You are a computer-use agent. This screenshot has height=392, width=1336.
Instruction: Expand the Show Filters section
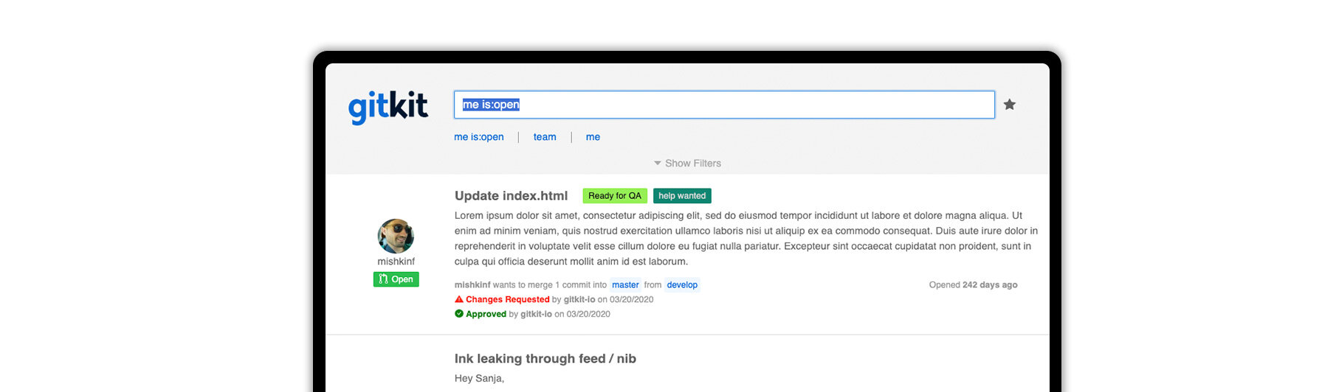point(687,164)
